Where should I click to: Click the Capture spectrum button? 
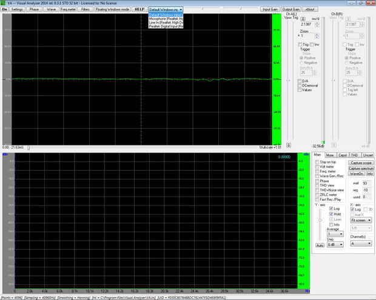361,168
